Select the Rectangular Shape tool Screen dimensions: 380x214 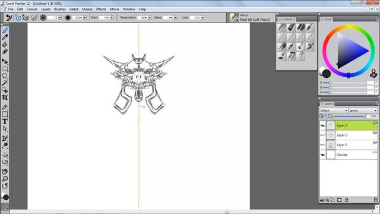pos(5,114)
